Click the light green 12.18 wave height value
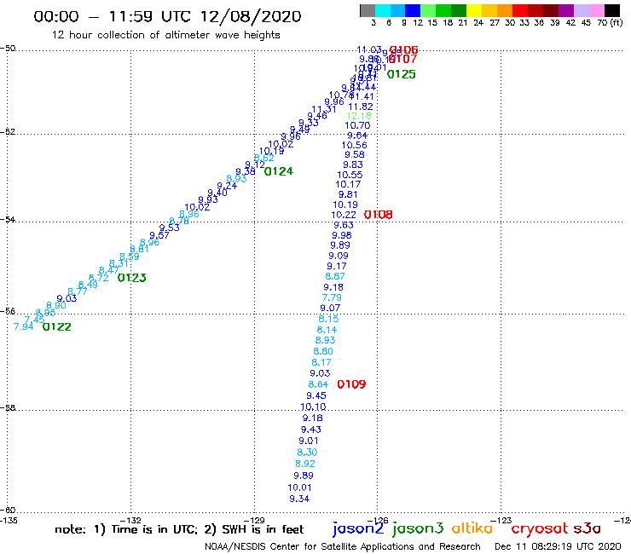This screenshot has height=554, width=631. (358, 116)
